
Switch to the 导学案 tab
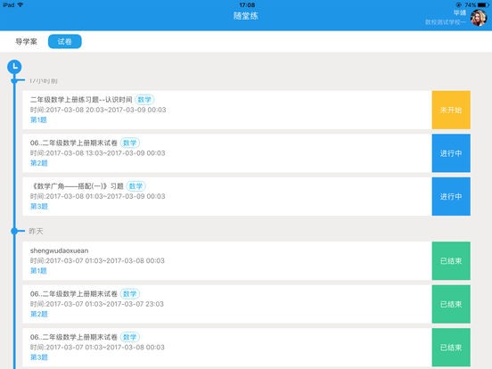point(27,41)
